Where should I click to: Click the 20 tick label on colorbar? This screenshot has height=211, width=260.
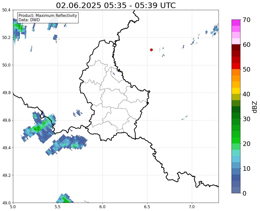click(x=247, y=144)
